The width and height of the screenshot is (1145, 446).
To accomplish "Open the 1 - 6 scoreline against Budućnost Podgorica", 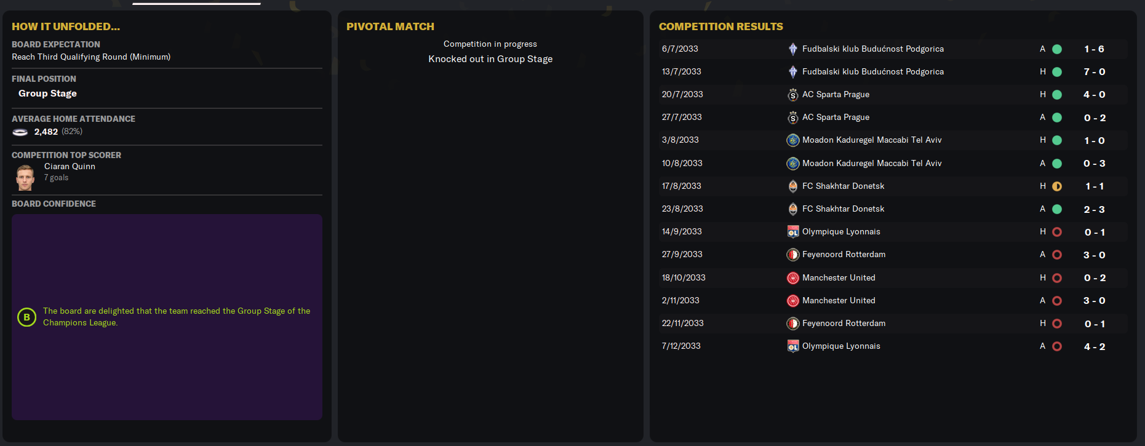I will click(1094, 49).
